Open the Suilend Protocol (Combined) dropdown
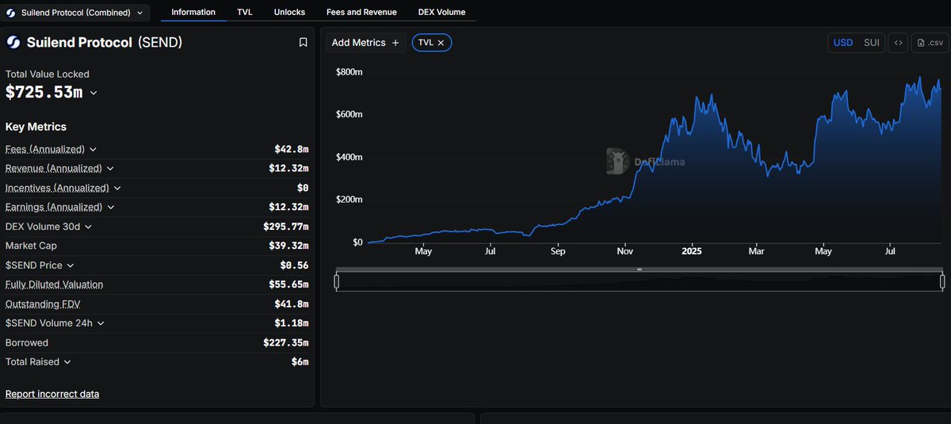This screenshot has width=951, height=424. coord(76,13)
